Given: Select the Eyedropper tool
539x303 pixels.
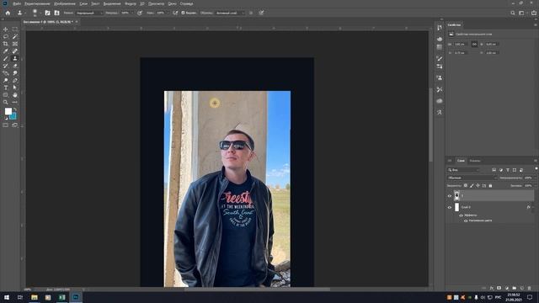Looking at the screenshot, I should click(6, 51).
